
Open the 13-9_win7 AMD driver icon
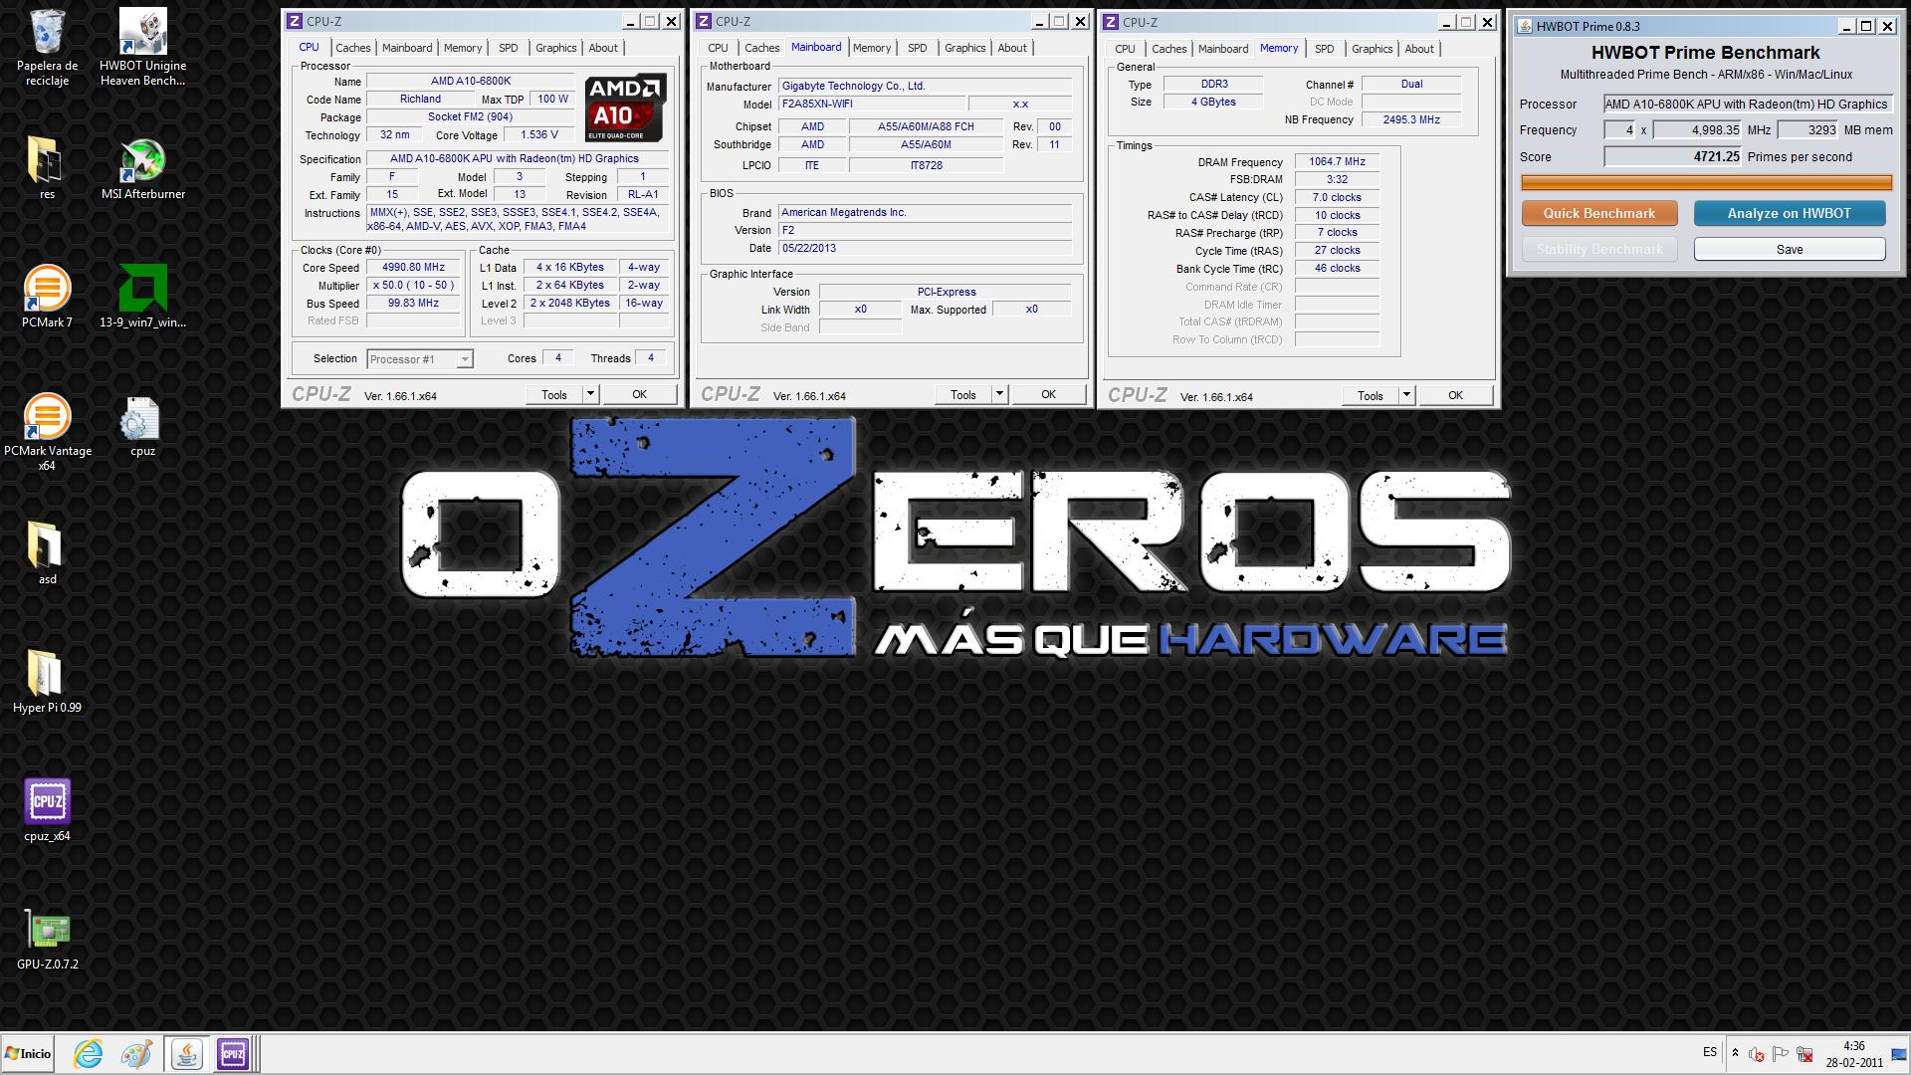click(x=142, y=296)
